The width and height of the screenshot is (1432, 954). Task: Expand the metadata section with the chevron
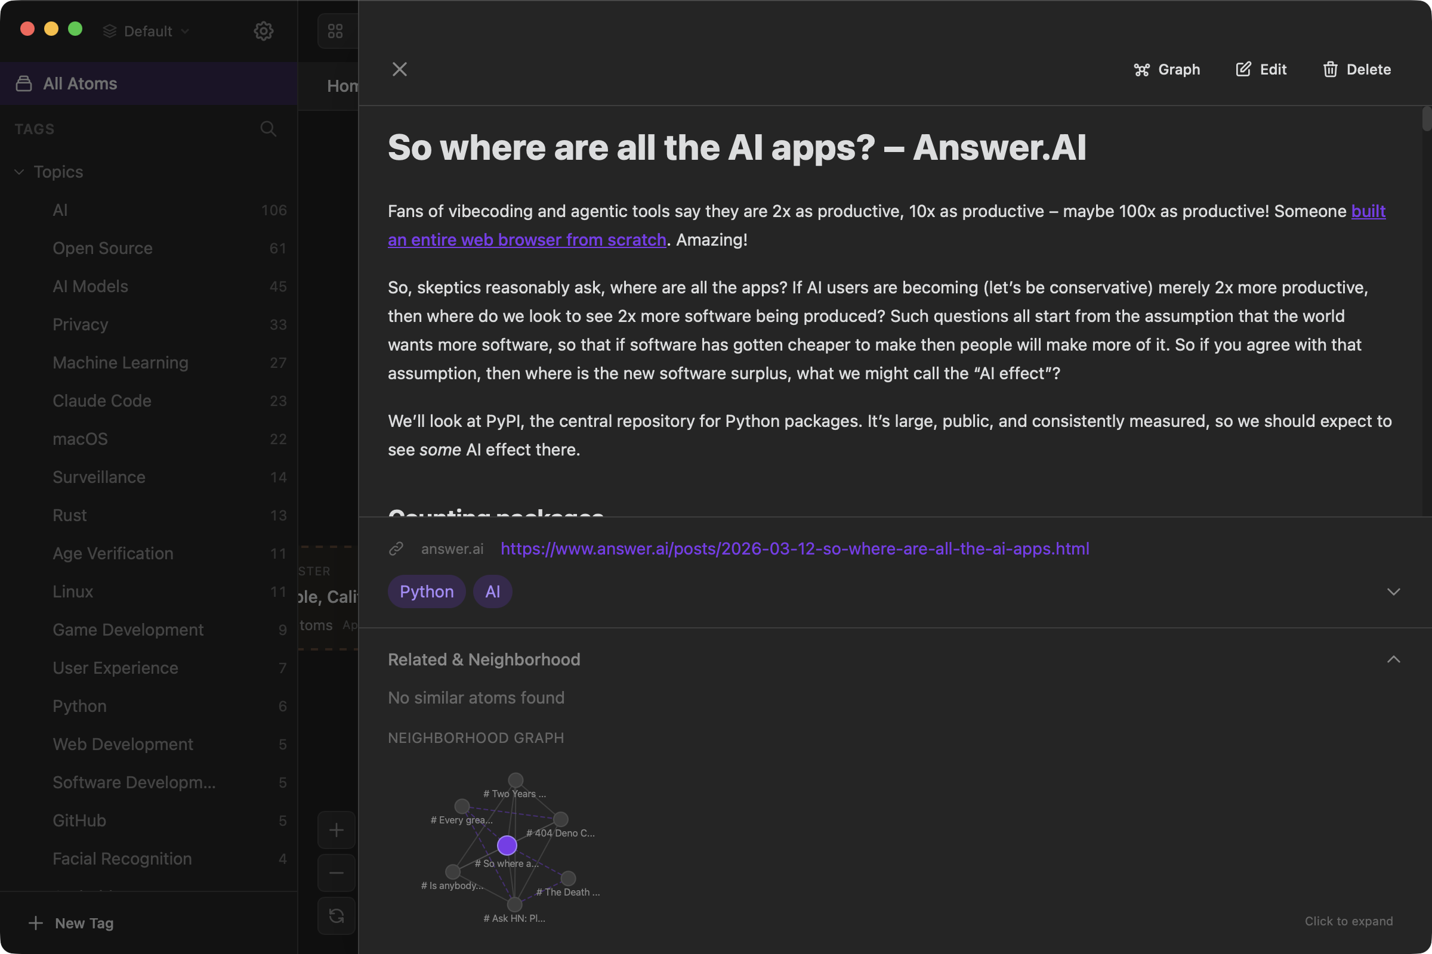(x=1394, y=591)
